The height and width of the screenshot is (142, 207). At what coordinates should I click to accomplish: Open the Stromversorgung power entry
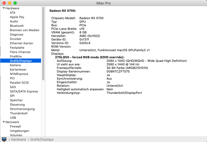23,109
